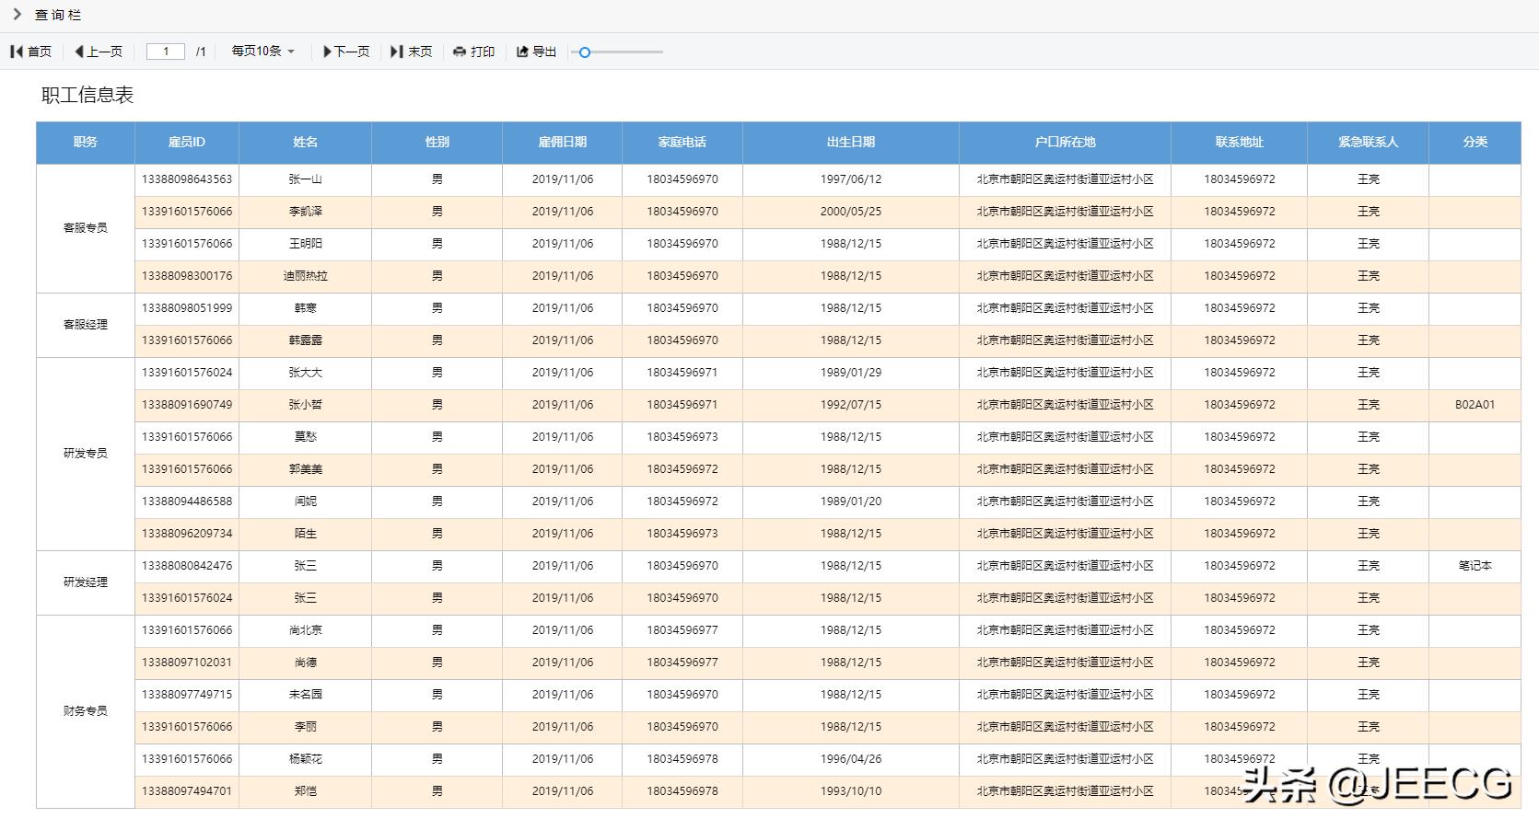Viewport: 1539px width, 830px height.
Task: Click the 上一页 previous page arrow icon
Action: pyautogui.click(x=77, y=52)
